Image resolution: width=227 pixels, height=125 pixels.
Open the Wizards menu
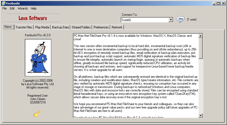coord(23,8)
